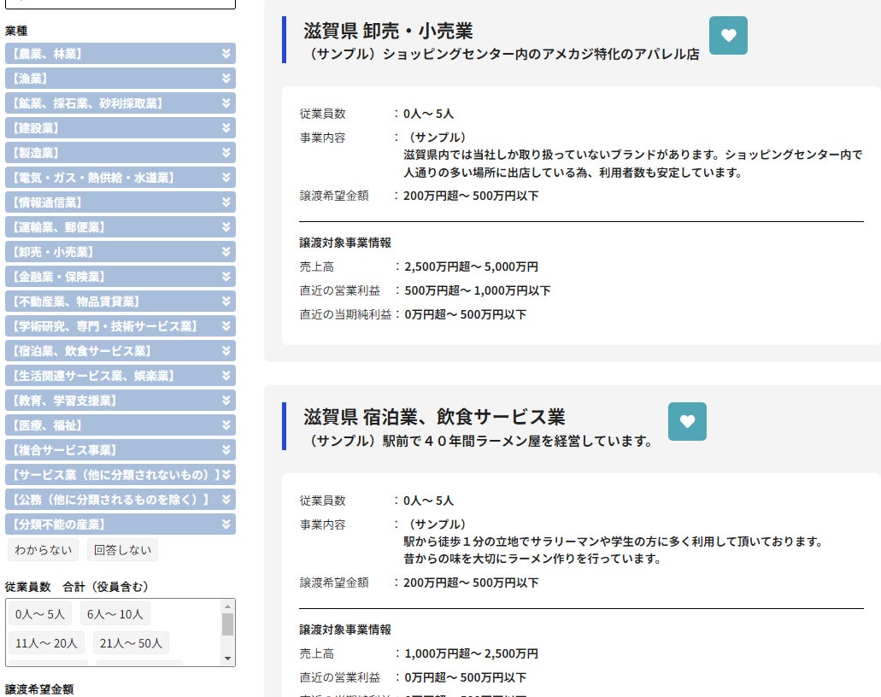Select the 回答しない industry option
The width and height of the screenshot is (881, 697).
(x=122, y=550)
